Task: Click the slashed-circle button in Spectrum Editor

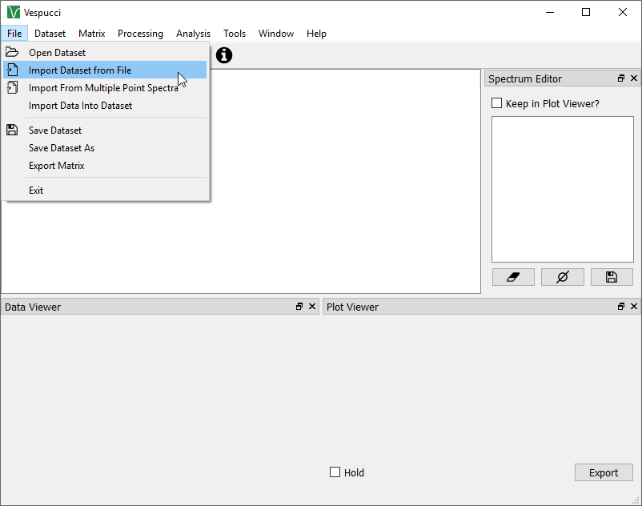Action: point(563,277)
